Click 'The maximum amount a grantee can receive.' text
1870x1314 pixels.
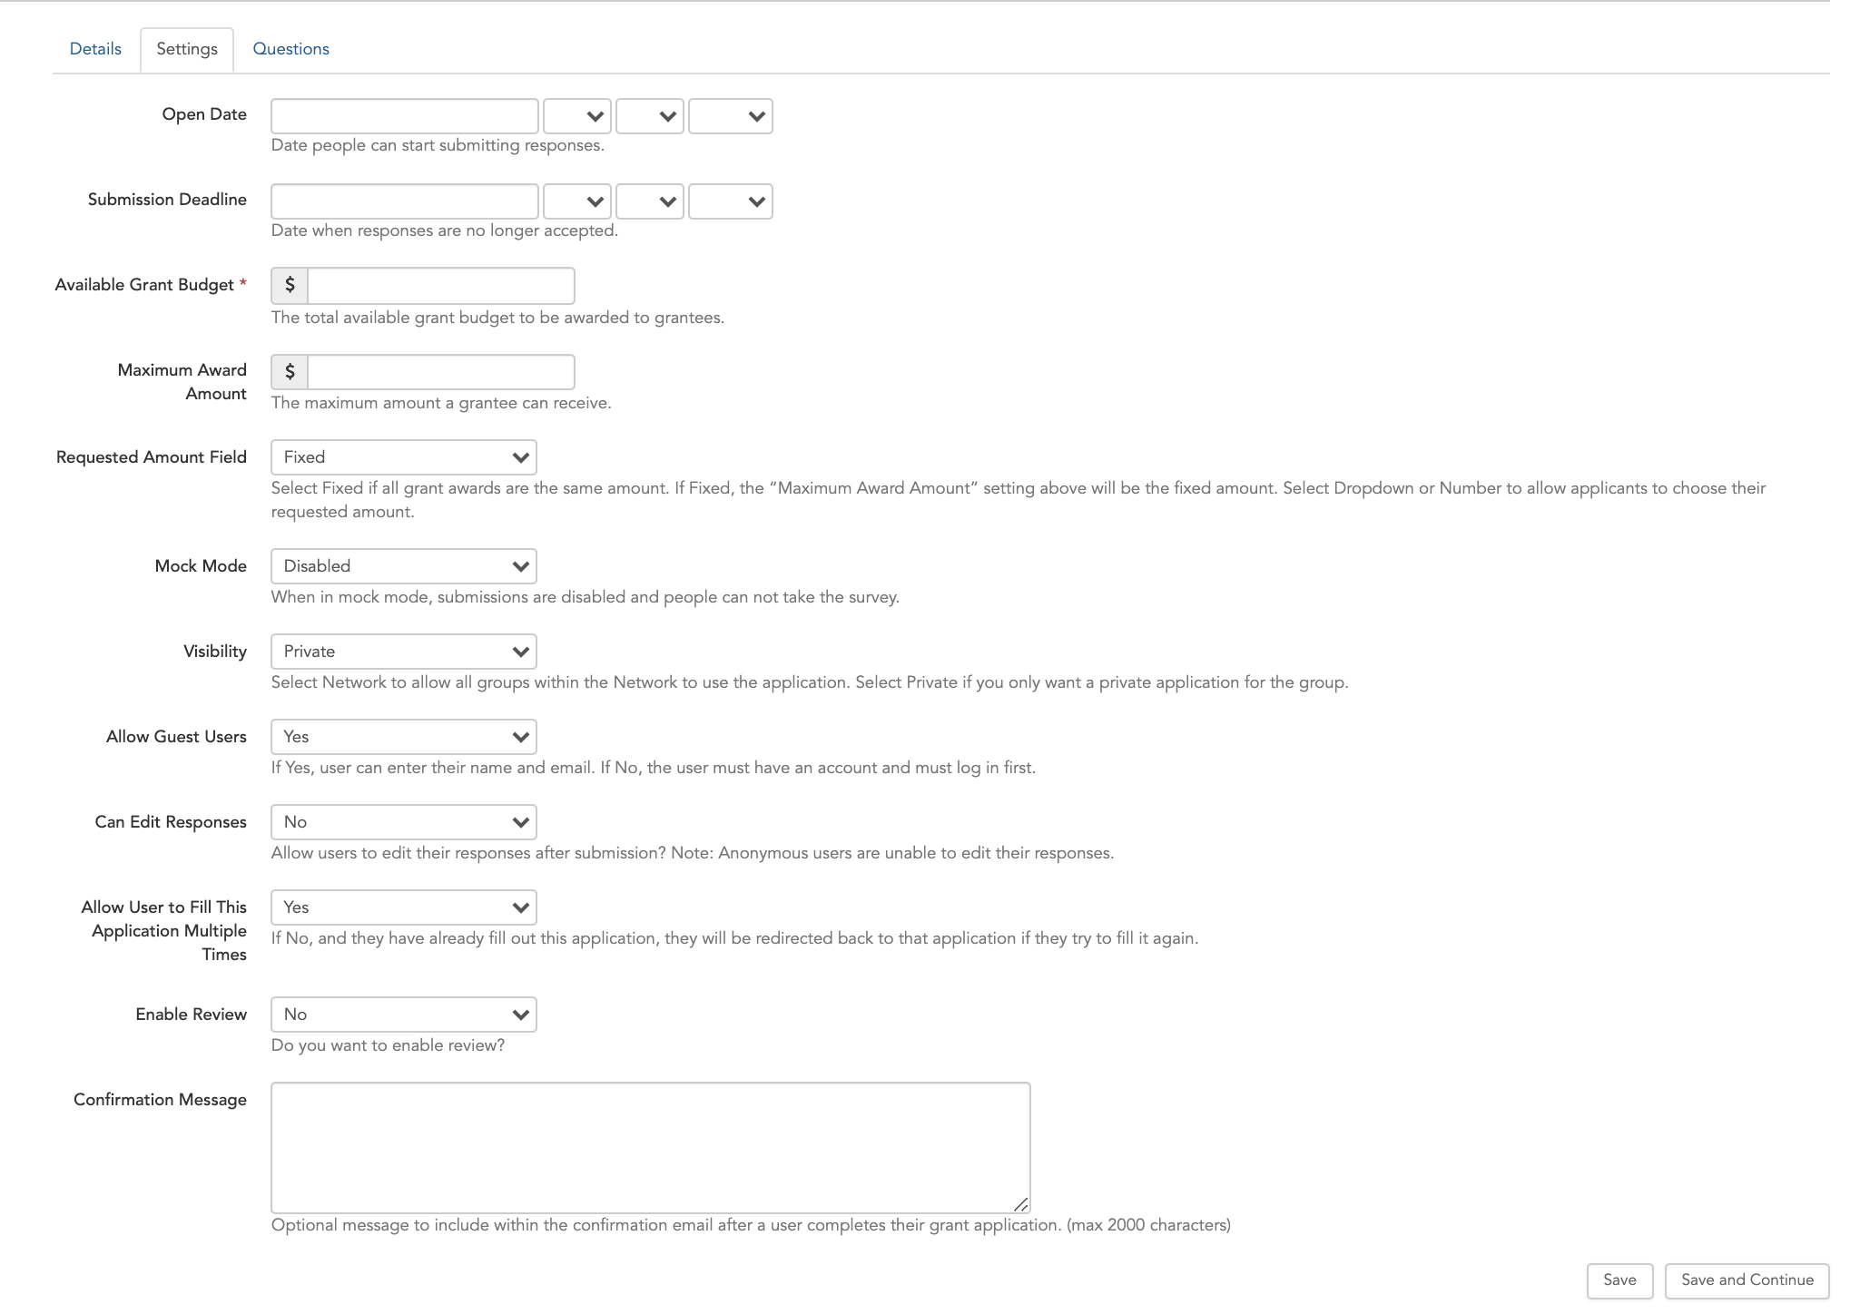(x=441, y=403)
